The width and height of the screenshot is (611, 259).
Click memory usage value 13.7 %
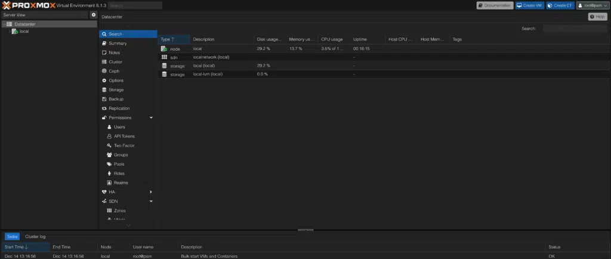tap(296, 49)
